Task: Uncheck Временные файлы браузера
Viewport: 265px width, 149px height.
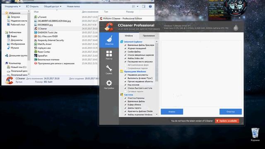Action: [x=125, y=45]
